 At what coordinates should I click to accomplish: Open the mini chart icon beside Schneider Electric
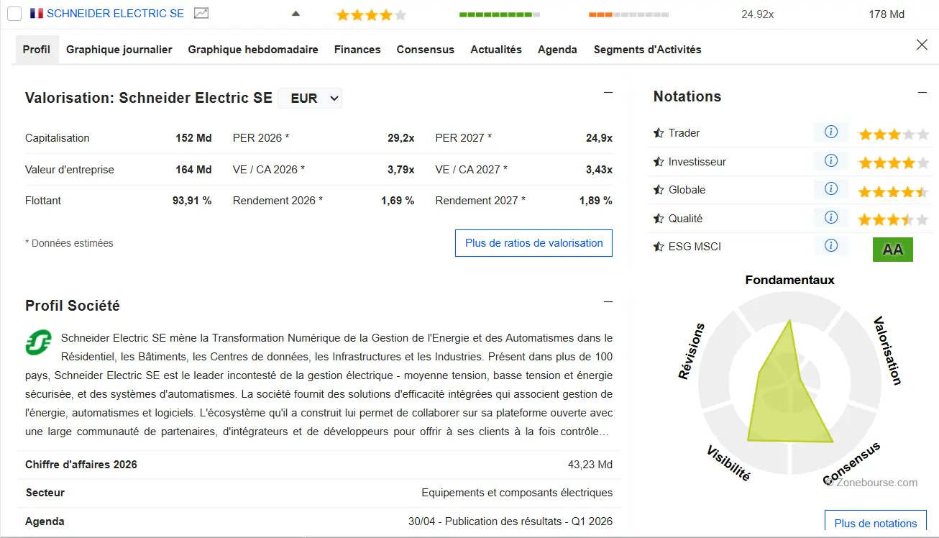(202, 14)
